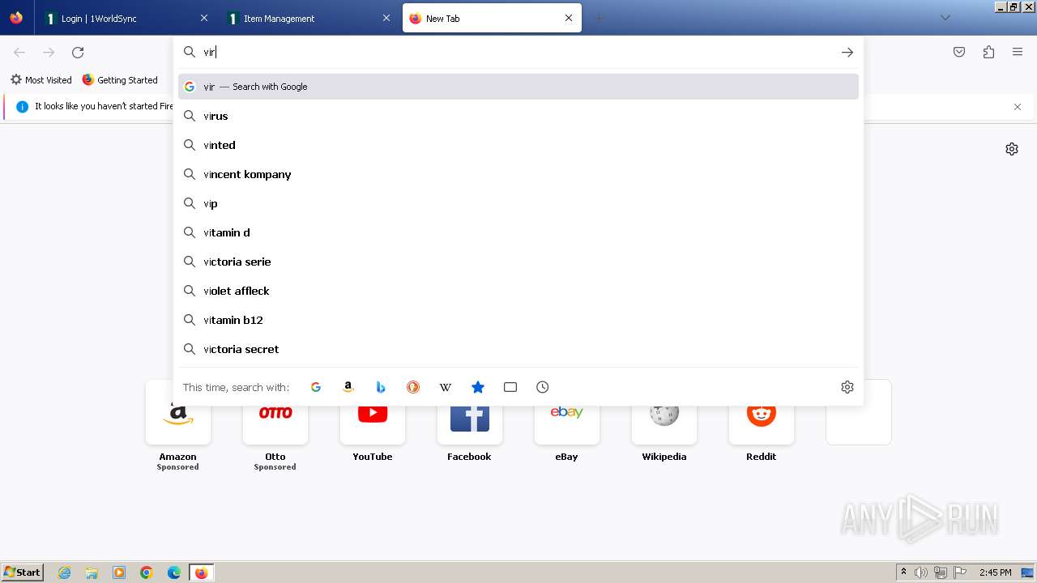Open the Otto sponsored shortcut
This screenshot has height=583, width=1037.
(275, 426)
